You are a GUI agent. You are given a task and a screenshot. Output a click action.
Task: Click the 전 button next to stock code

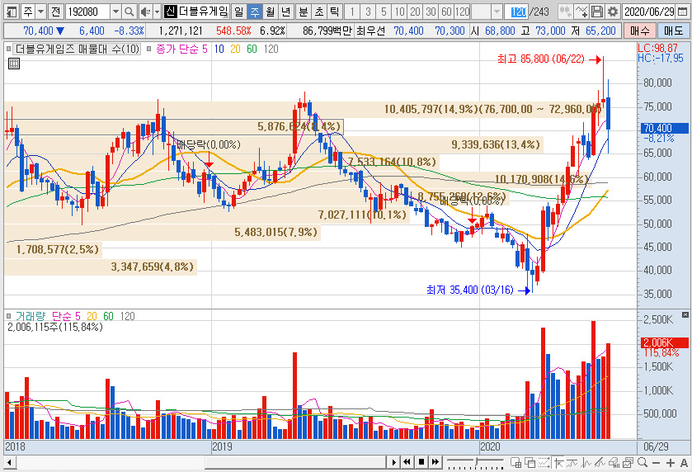click(55, 12)
